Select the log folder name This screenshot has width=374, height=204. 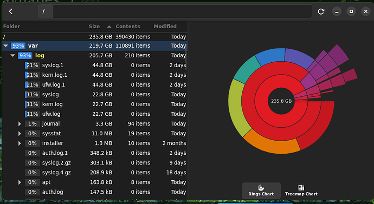40,55
